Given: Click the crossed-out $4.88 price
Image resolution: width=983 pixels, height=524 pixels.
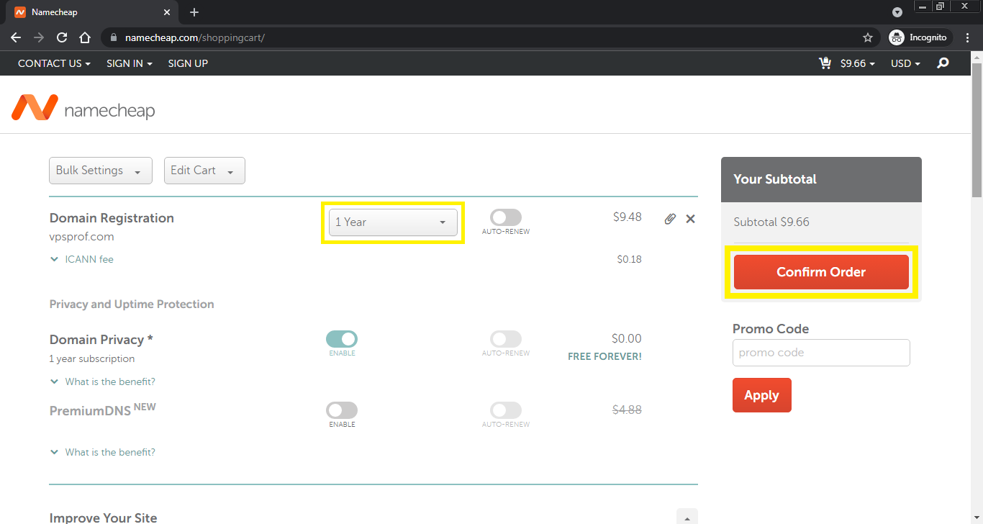Looking at the screenshot, I should coord(627,410).
